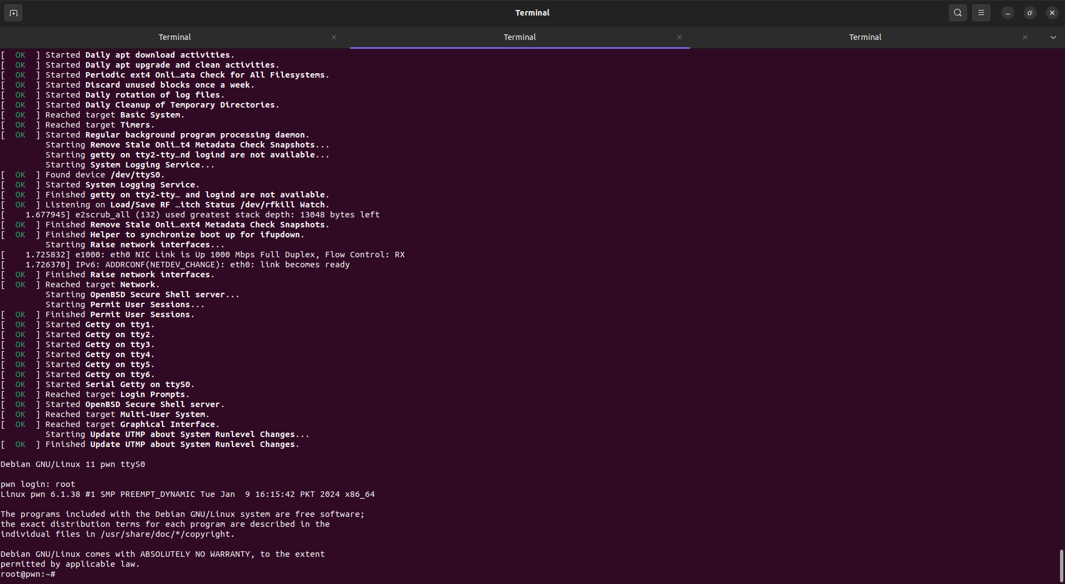Click the Terminal title in the headerbar
Image resolution: width=1065 pixels, height=584 pixels.
532,12
